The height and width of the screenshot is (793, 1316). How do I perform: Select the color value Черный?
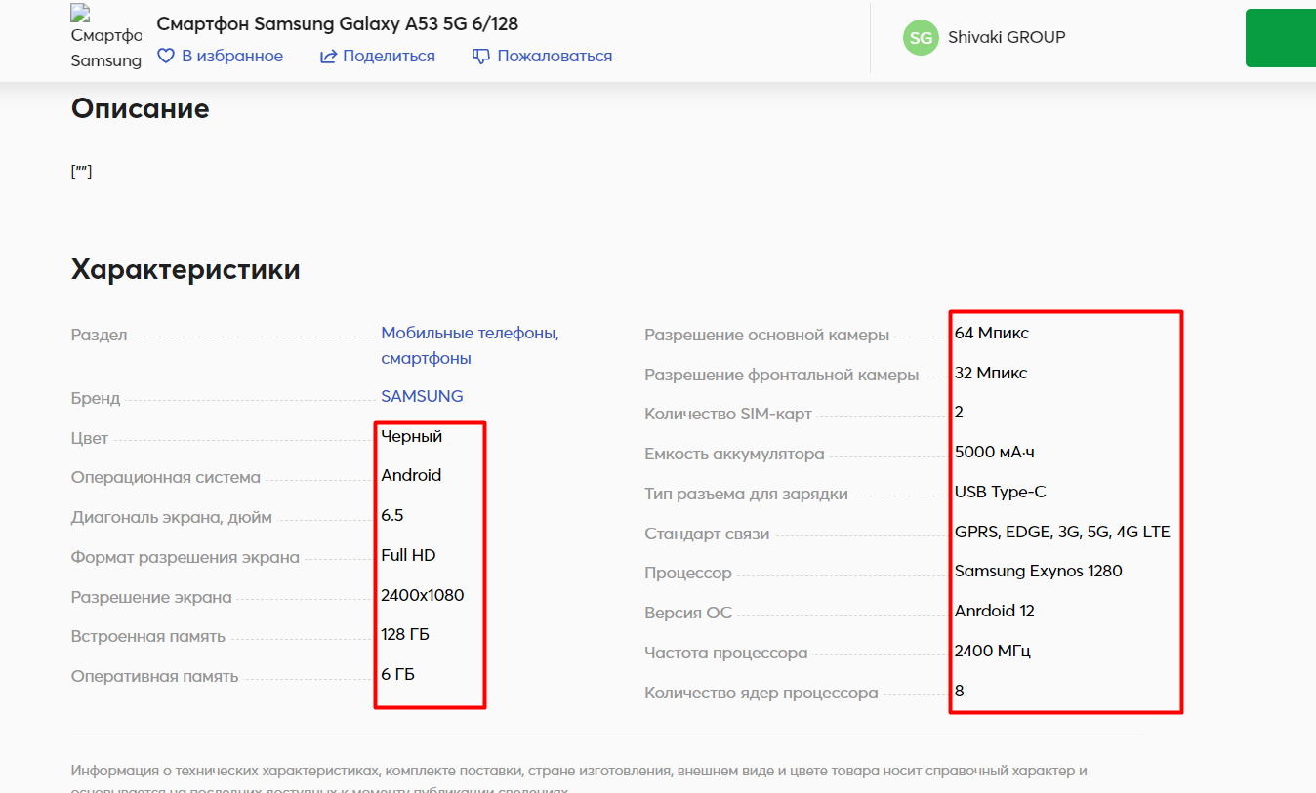412,436
